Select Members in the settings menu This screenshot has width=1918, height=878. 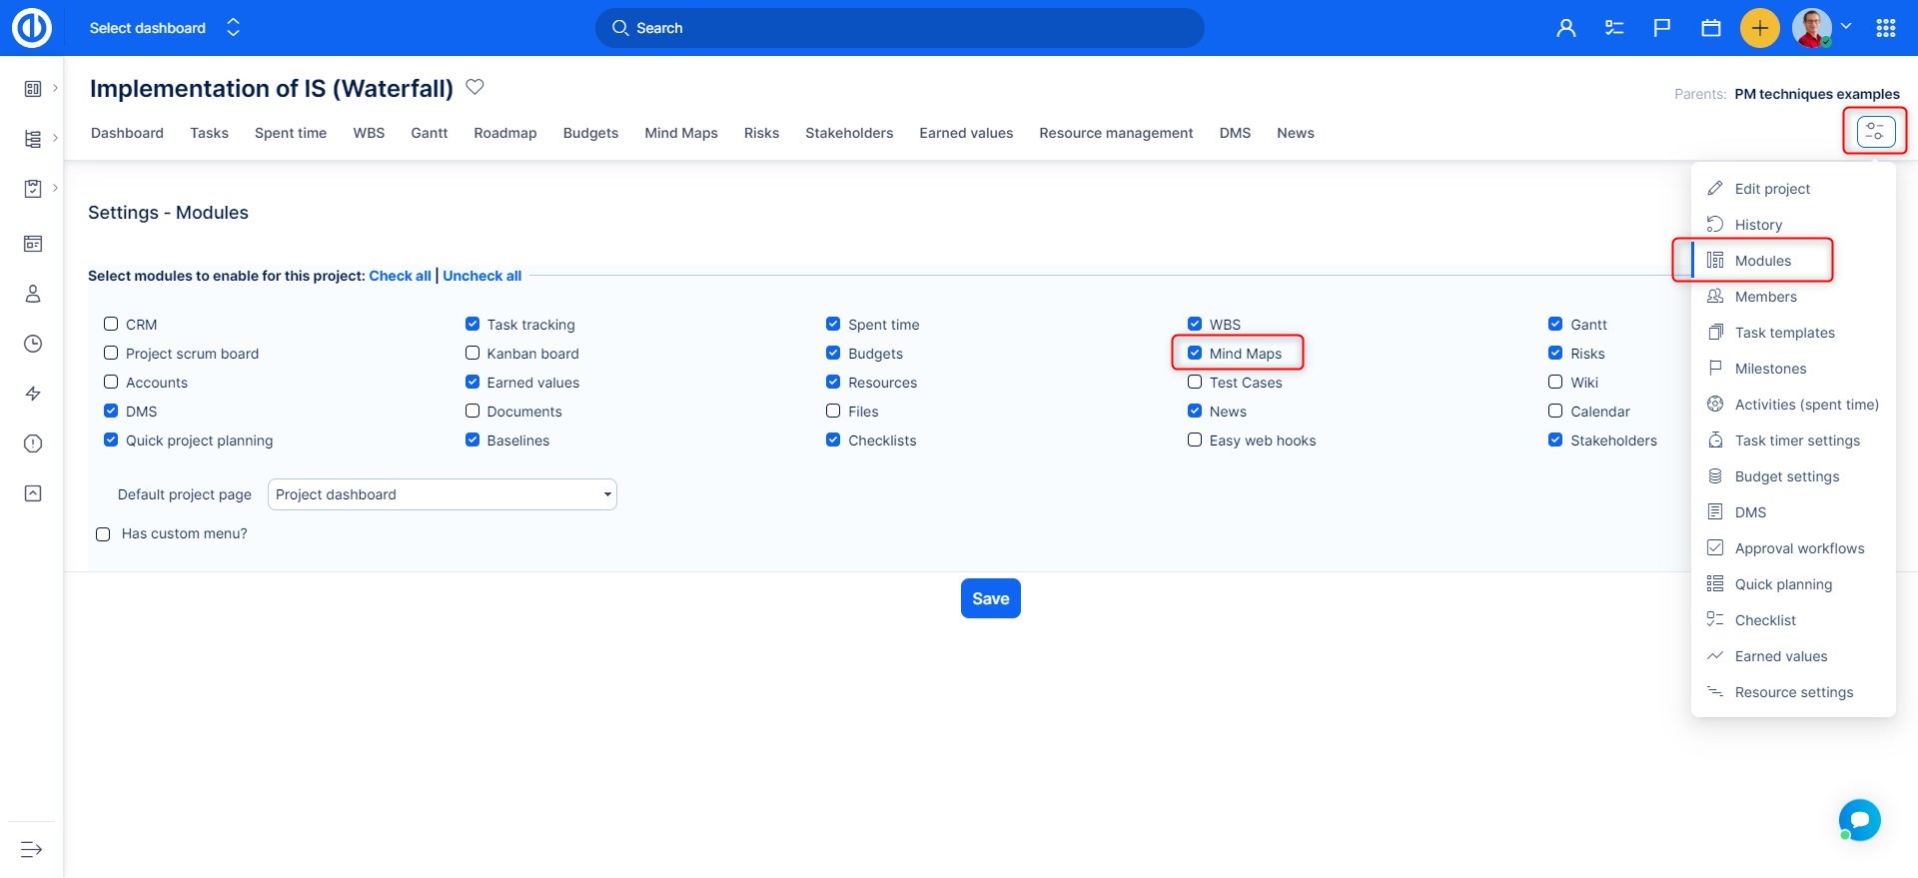point(1765,297)
